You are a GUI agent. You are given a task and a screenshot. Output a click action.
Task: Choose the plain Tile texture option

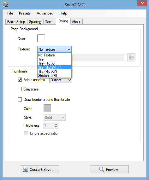pyautogui.click(x=54, y=59)
